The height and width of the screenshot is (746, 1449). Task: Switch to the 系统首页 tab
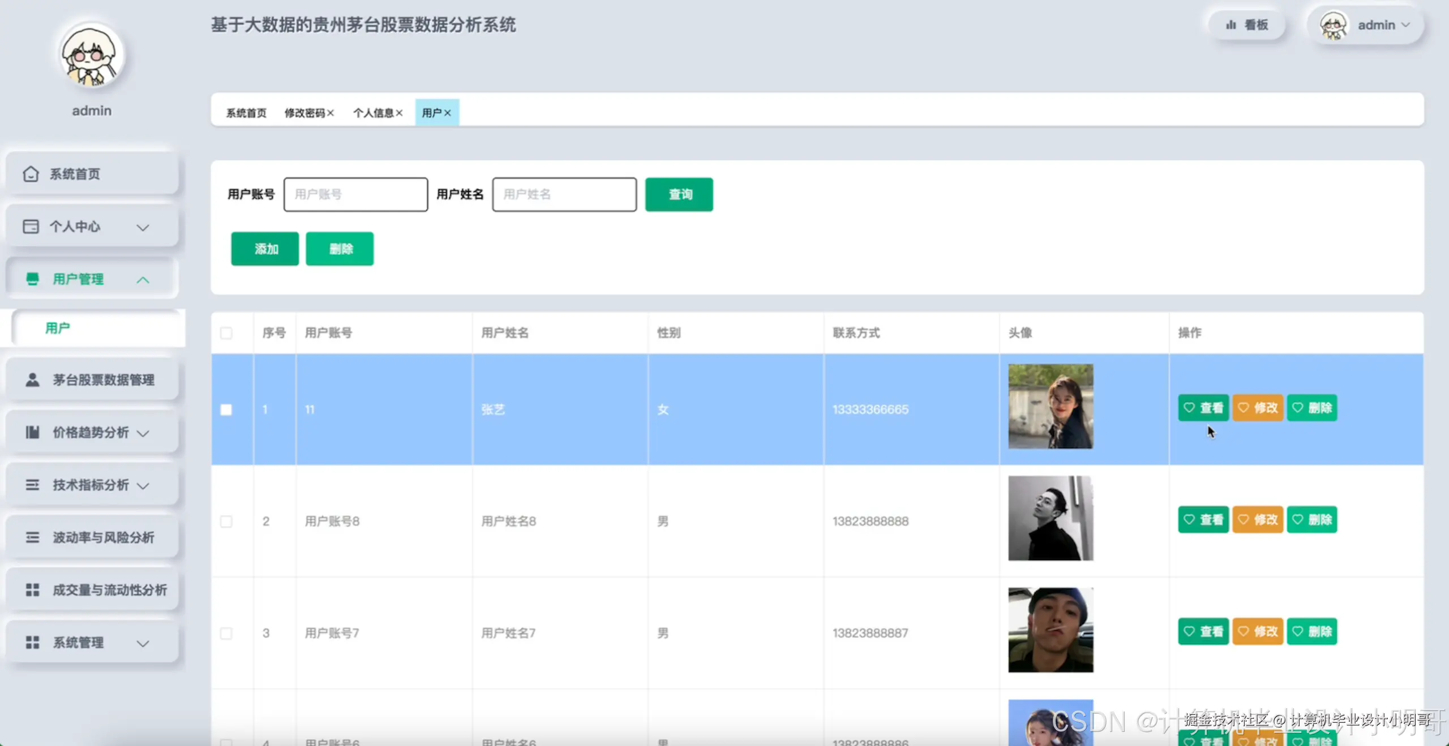[246, 113]
